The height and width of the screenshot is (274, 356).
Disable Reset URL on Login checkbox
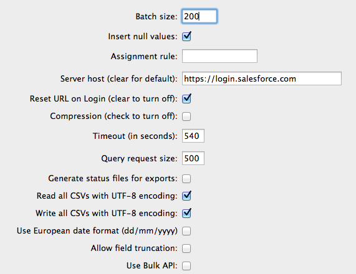click(186, 98)
